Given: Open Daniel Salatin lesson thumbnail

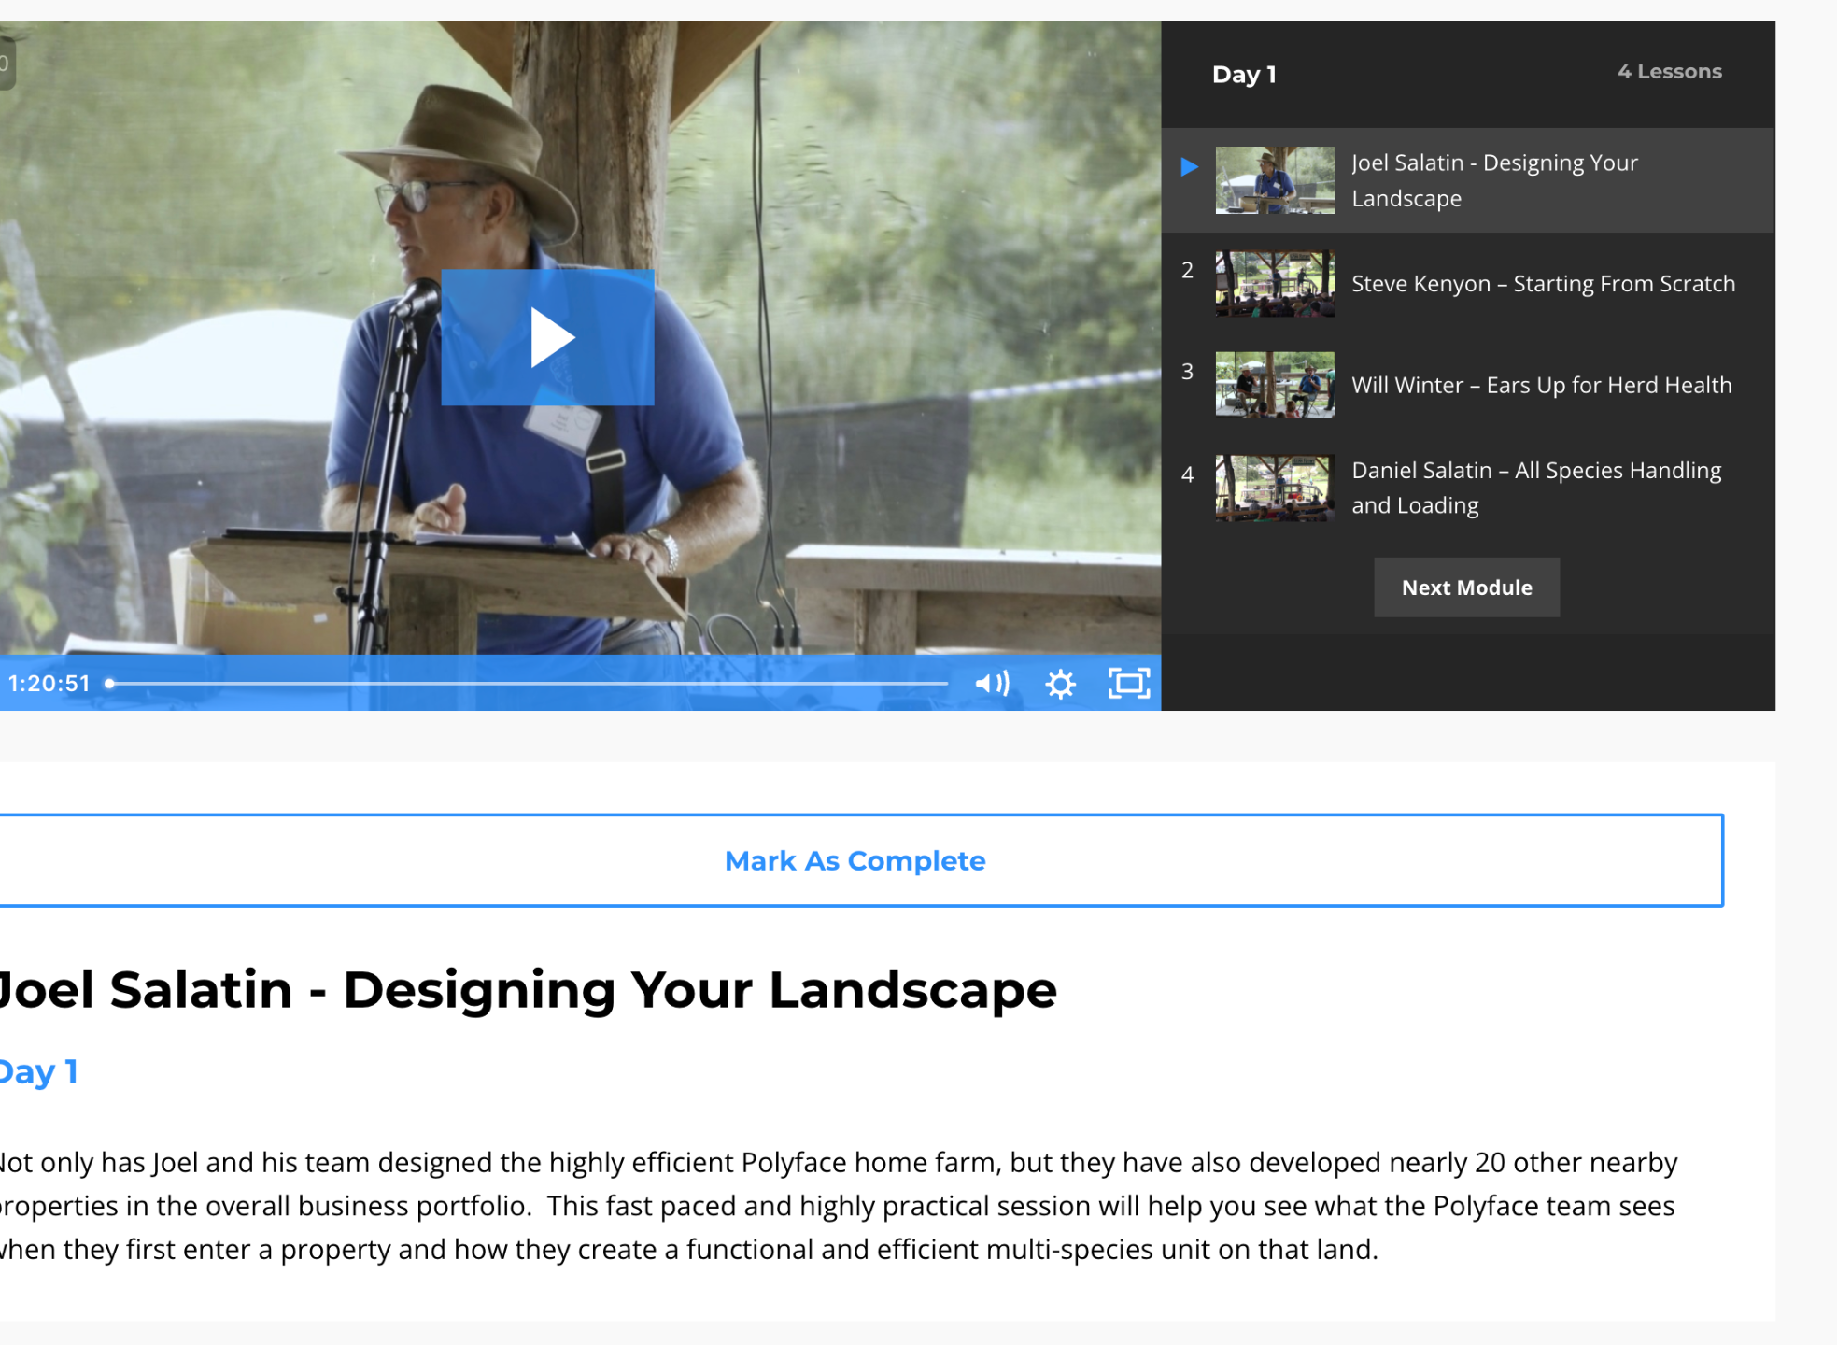Looking at the screenshot, I should [x=1275, y=488].
